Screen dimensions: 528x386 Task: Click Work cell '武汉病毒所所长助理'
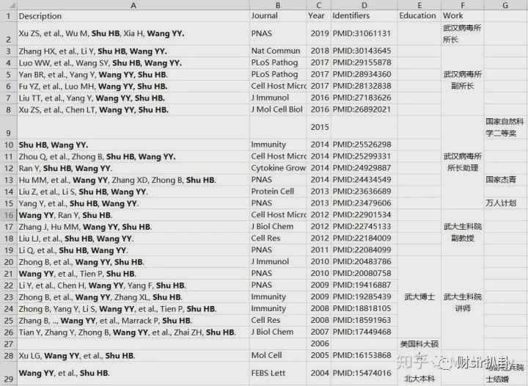(463, 162)
